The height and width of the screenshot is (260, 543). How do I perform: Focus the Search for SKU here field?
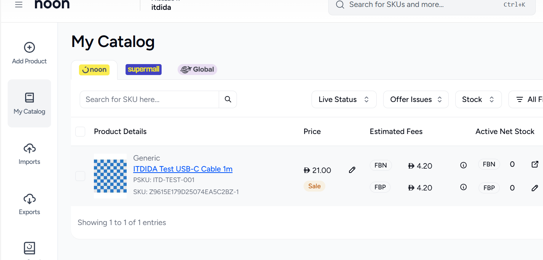(x=149, y=99)
